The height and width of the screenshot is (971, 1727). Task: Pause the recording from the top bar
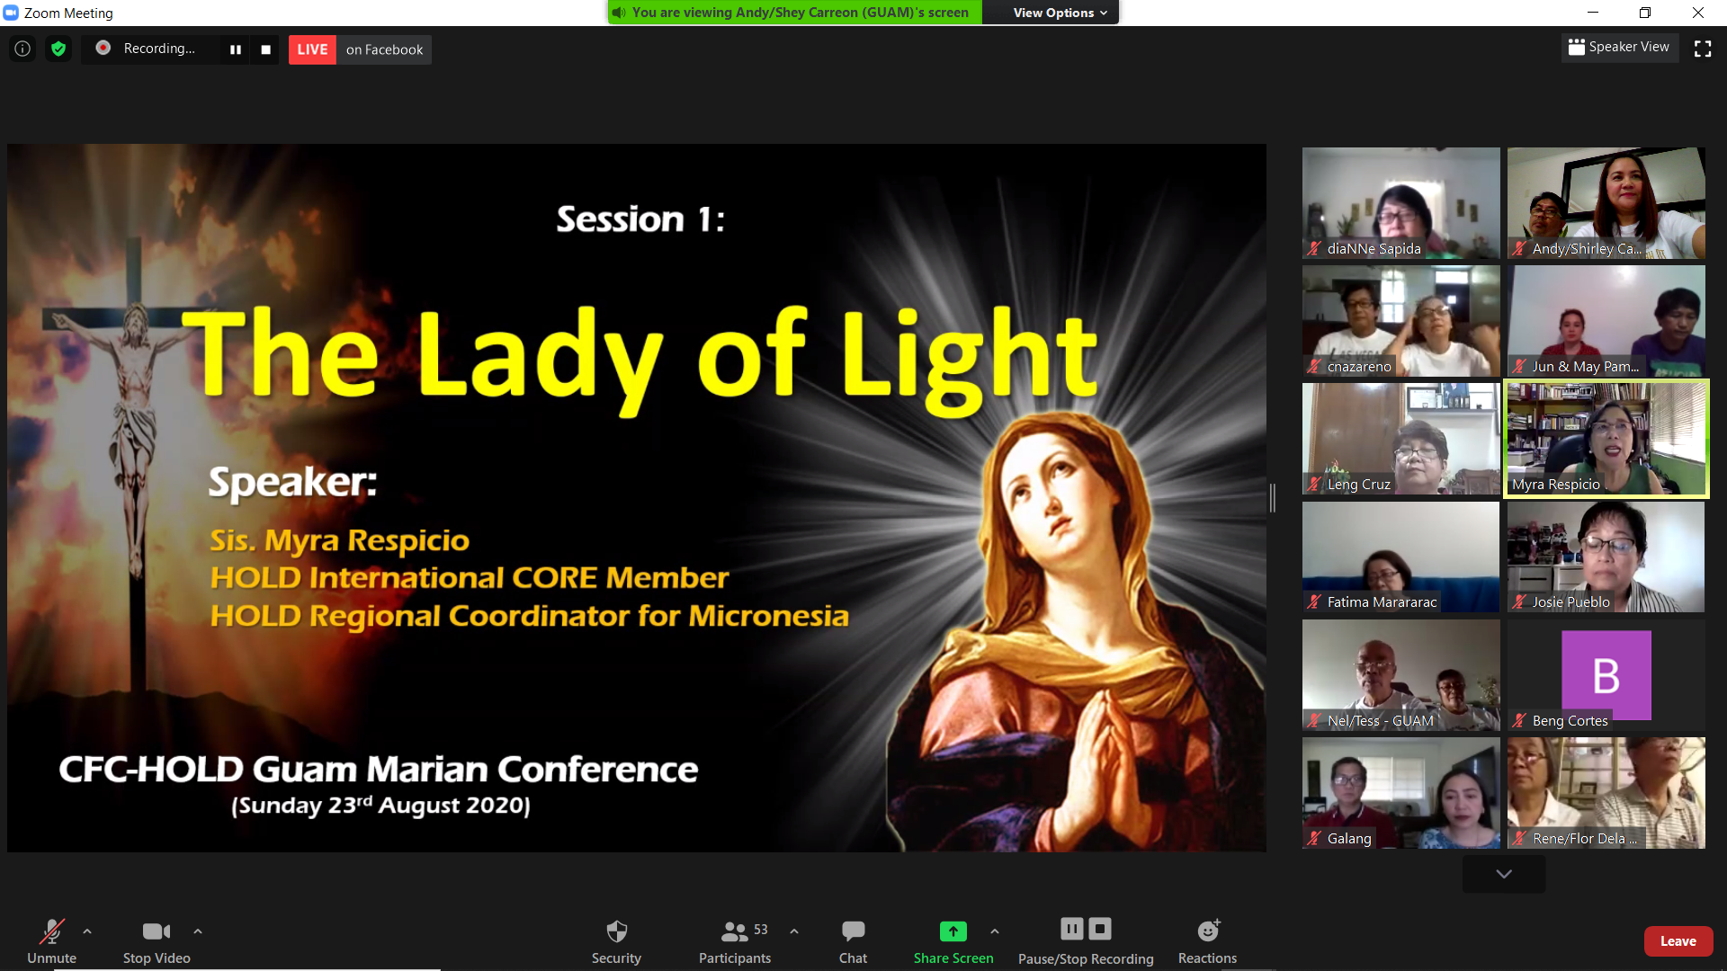[236, 49]
